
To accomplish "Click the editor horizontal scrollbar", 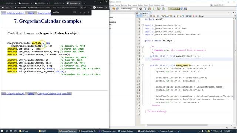I will click(177, 125).
